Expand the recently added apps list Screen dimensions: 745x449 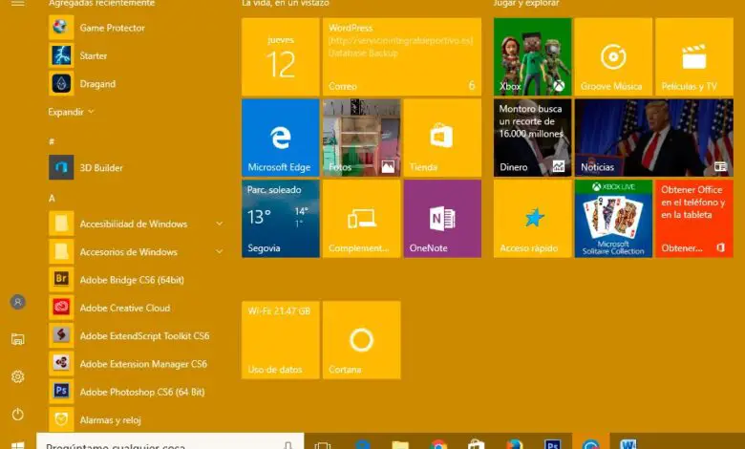72,112
